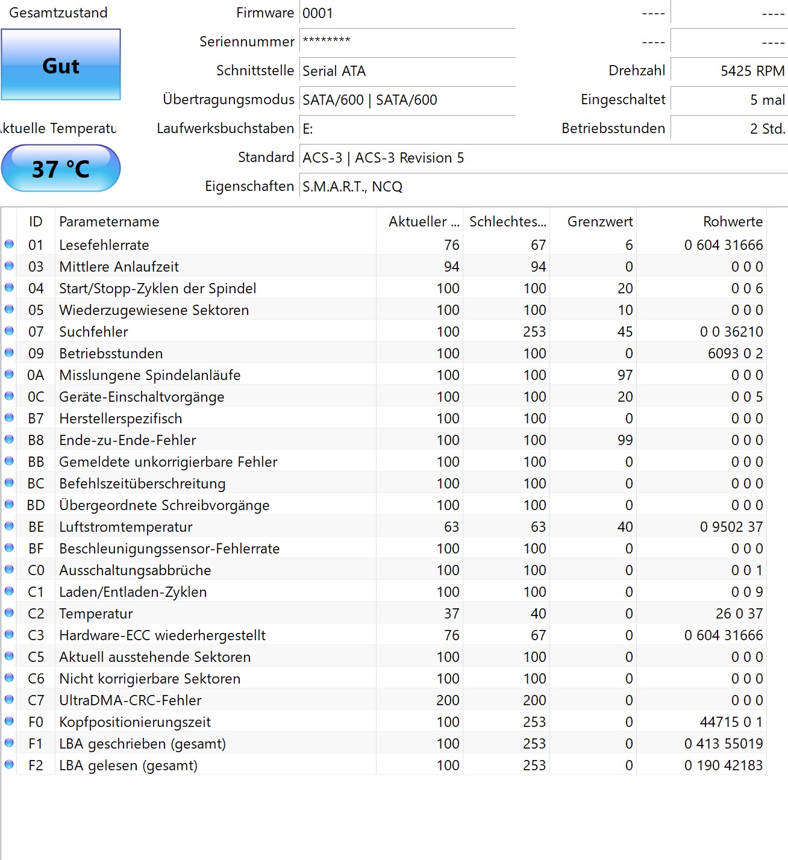Select raw value 0 0 36210
This screenshot has width=788, height=860.
(x=731, y=332)
